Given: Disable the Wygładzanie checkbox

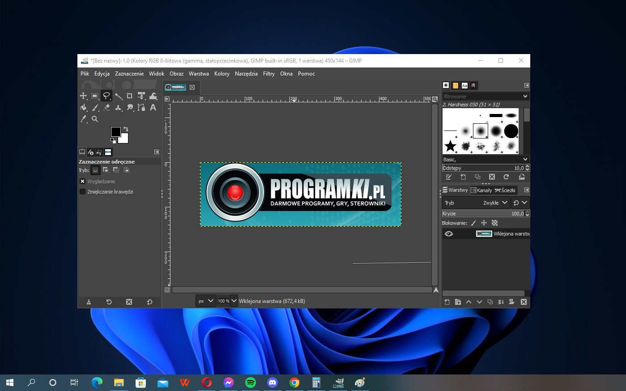Looking at the screenshot, I should [x=82, y=181].
